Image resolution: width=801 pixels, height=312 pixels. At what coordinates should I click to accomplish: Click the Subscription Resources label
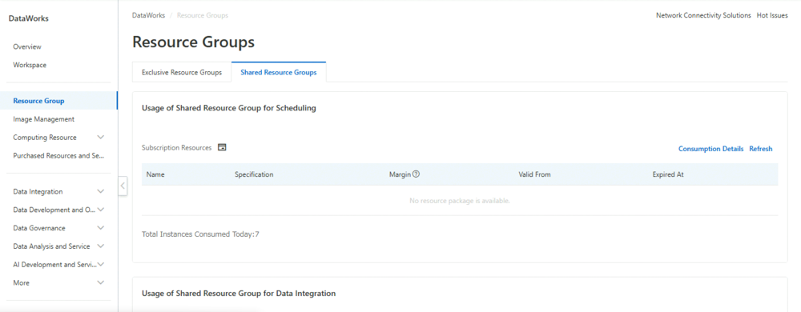click(x=176, y=148)
